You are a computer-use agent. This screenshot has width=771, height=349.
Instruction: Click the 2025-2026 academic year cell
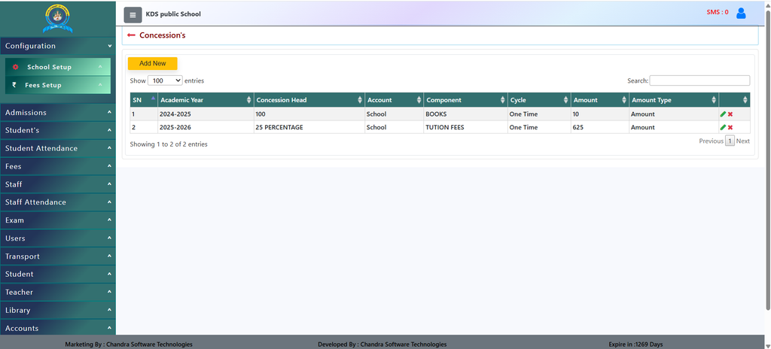point(205,127)
